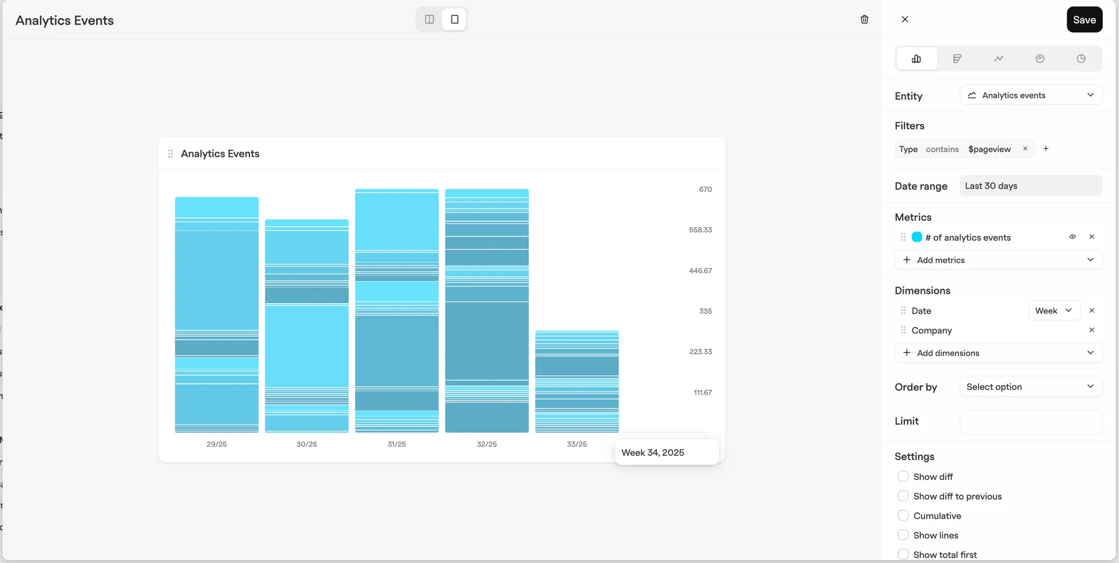Click the trash icon to delete chart
The width and height of the screenshot is (1119, 563).
[864, 19]
